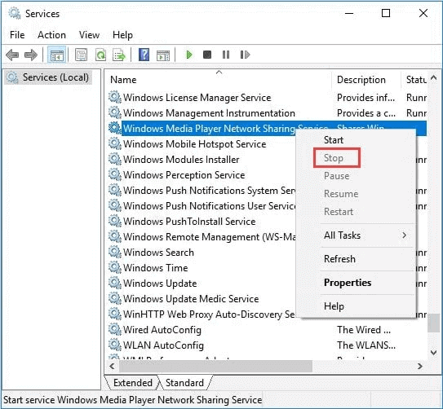Click gear icon of Windows Update Medic Service
The height and width of the screenshot is (409, 443).
click(115, 298)
